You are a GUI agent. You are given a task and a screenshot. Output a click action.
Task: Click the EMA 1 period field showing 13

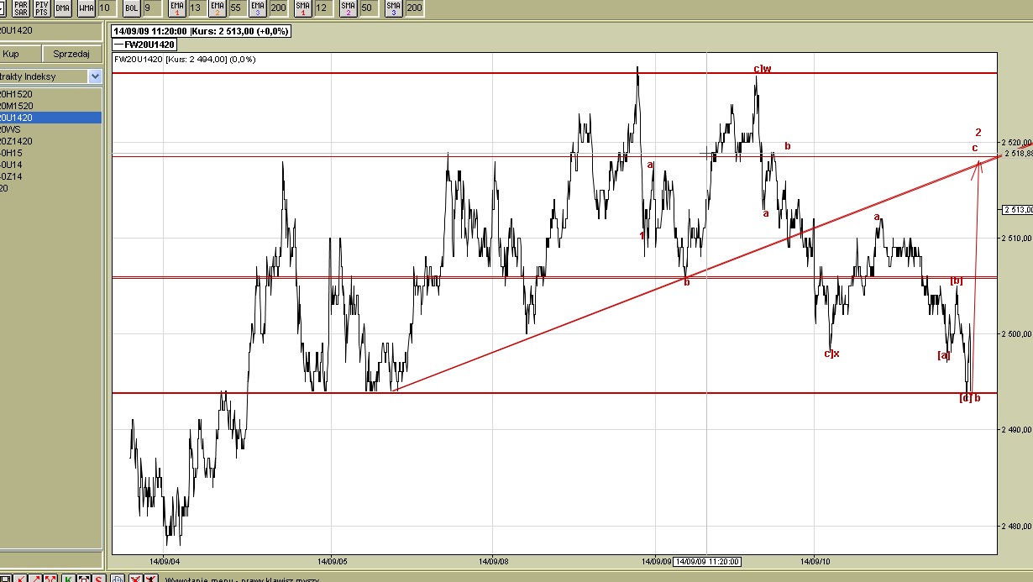[197, 8]
